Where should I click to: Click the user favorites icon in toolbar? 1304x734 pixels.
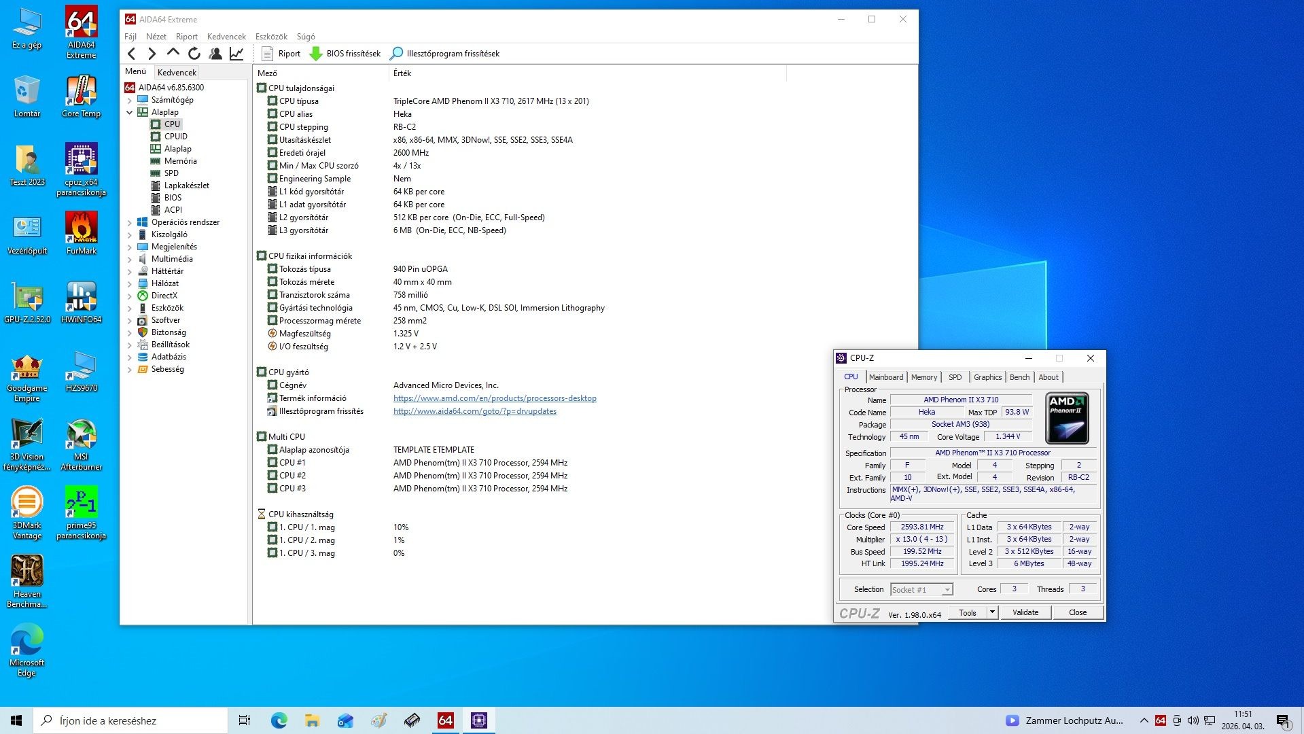coord(215,54)
